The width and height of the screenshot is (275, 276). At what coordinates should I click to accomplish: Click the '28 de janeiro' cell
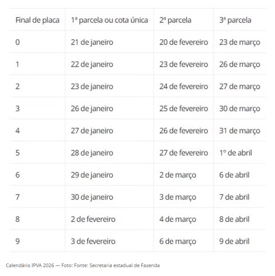coord(92,153)
